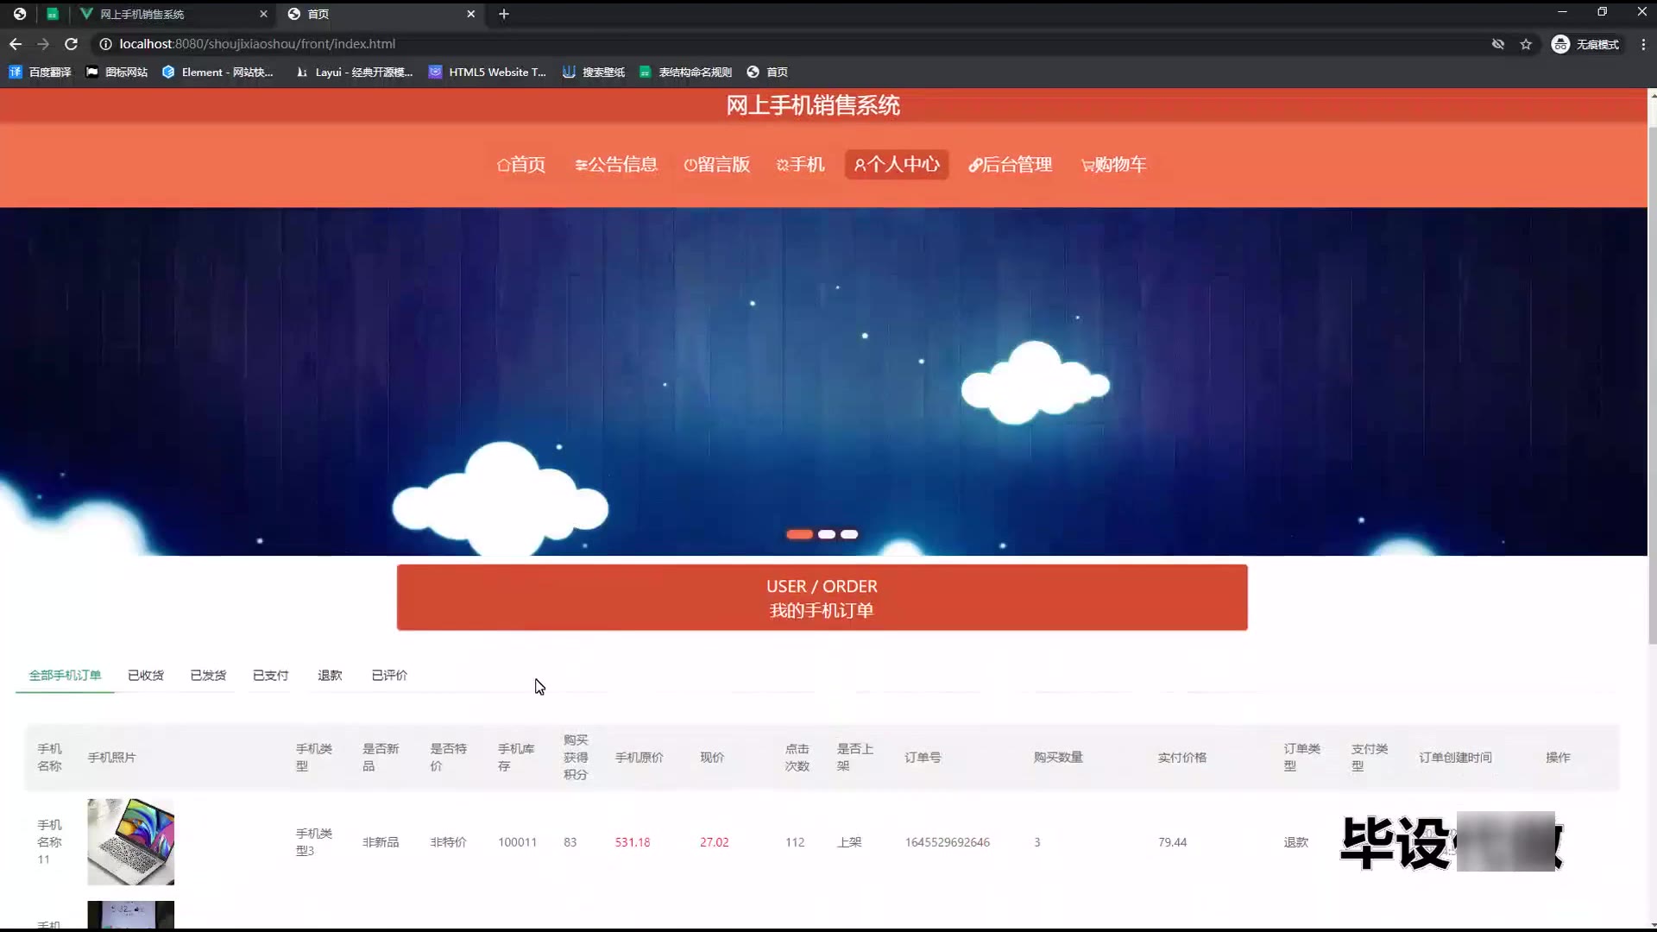This screenshot has height=932, width=1657.
Task: Open the HTML5 Website T... bookmark
Action: 488,72
